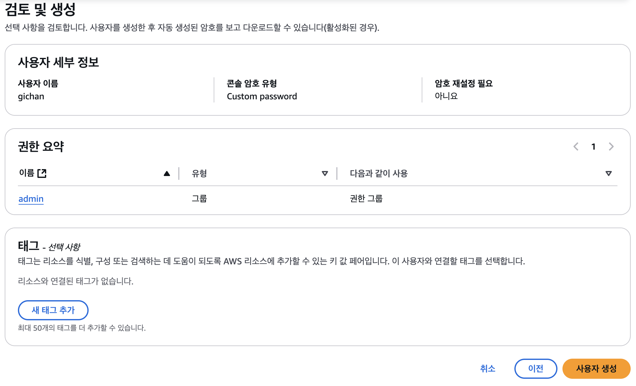
Task: Click the 새 태그 추가 button
Action: (x=53, y=310)
